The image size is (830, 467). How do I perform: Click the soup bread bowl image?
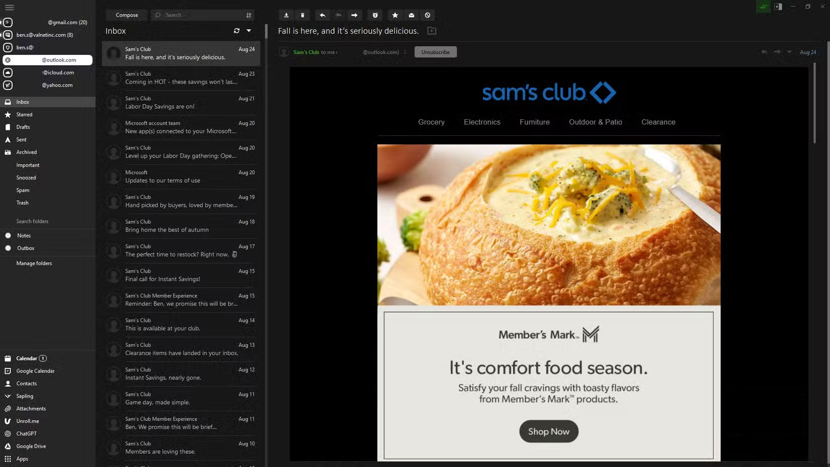(x=549, y=225)
